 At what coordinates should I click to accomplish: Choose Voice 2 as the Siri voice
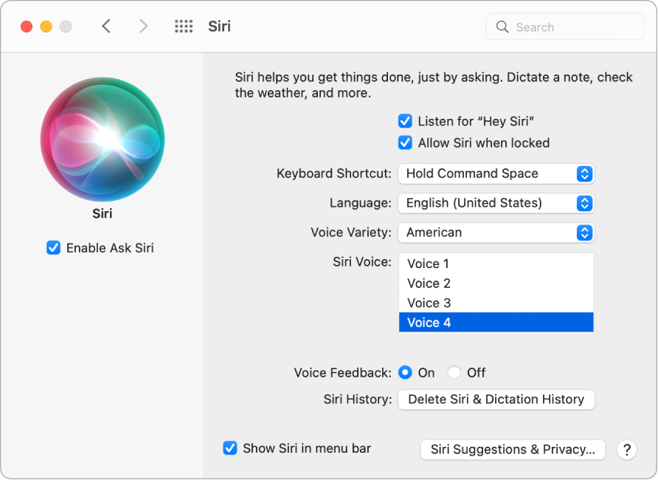(x=429, y=283)
